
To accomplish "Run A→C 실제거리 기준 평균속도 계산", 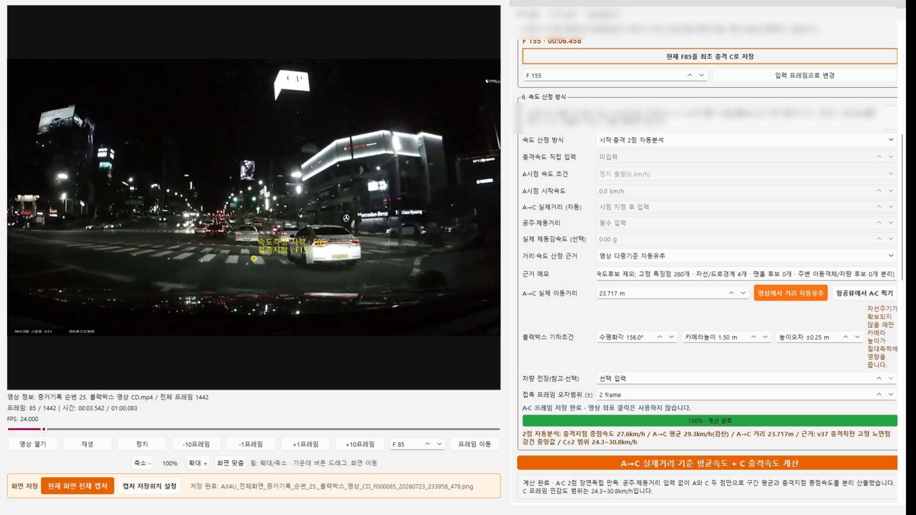I will tap(707, 463).
